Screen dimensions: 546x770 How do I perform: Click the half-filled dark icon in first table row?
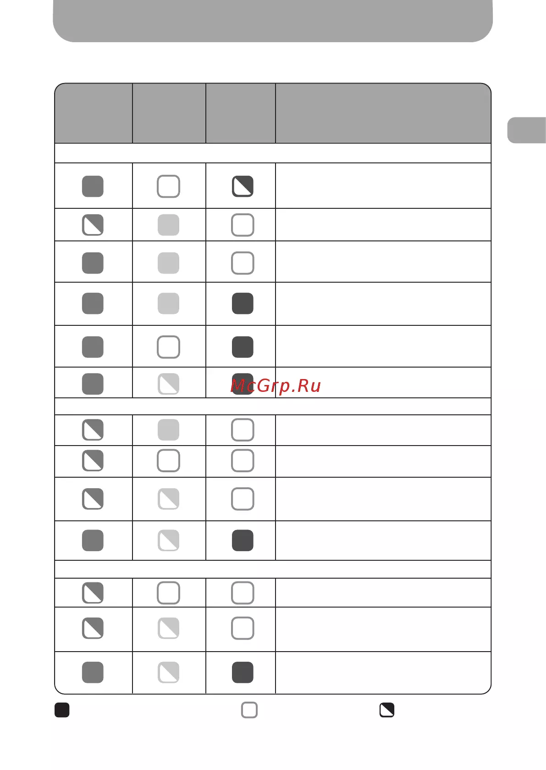pyautogui.click(x=243, y=186)
